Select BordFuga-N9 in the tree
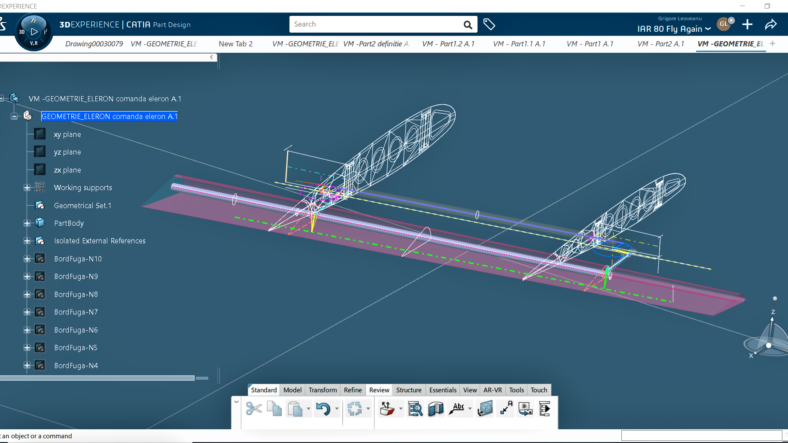788x443 pixels. coord(76,276)
